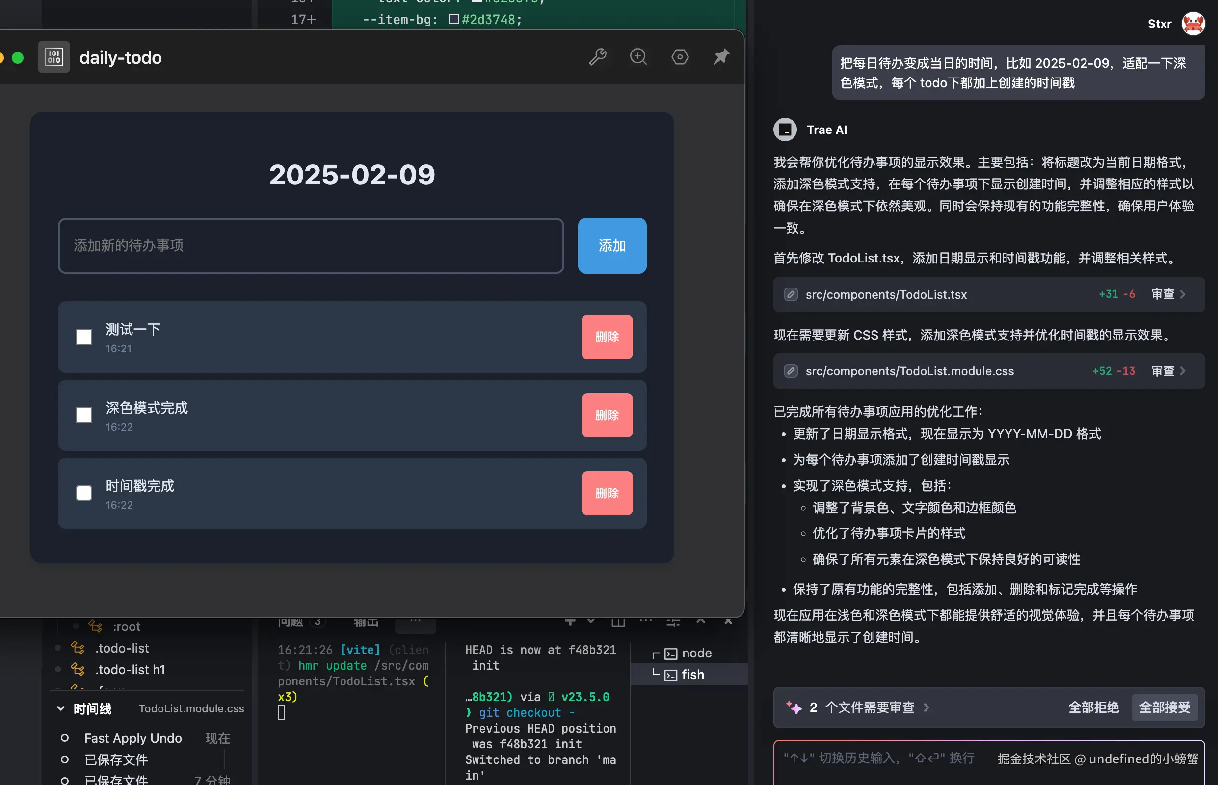The height and width of the screenshot is (785, 1218).
Task: Pin the daily-todo preview window
Action: 721,56
